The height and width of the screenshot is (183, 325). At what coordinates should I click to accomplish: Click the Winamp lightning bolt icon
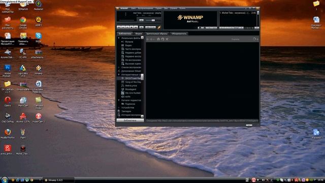[x=159, y=27]
